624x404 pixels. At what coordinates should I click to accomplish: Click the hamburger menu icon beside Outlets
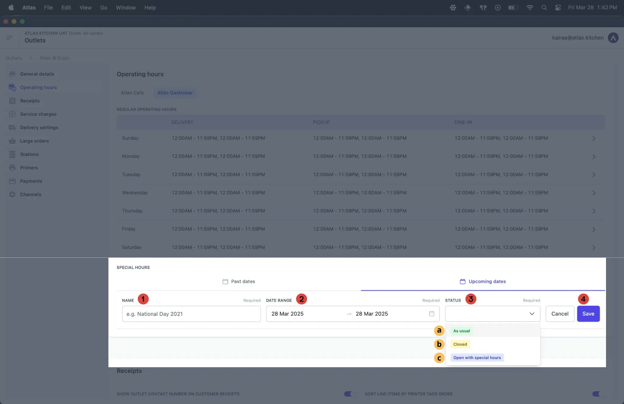pos(9,38)
